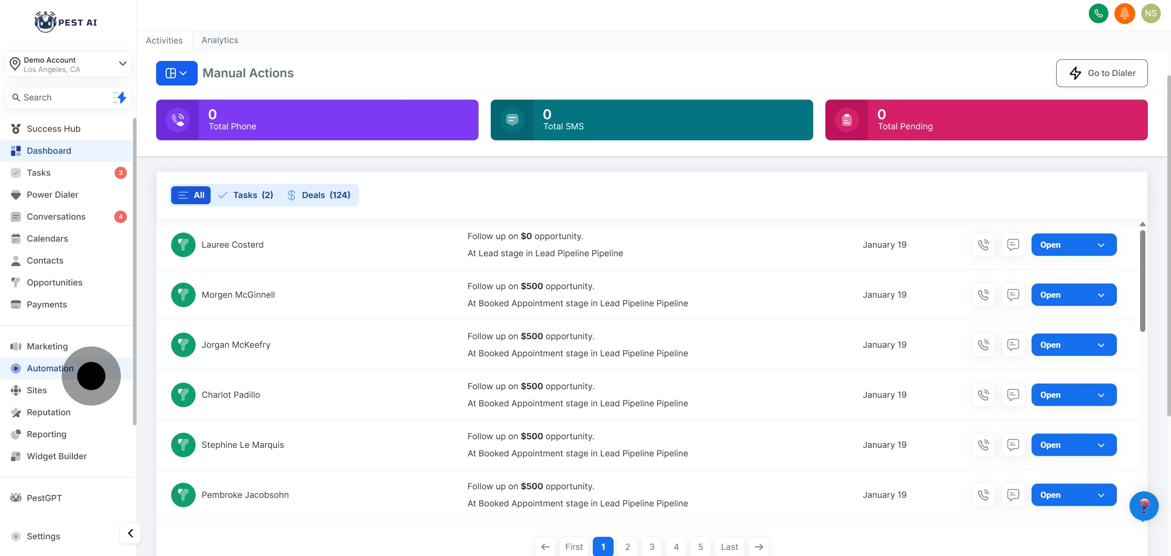The width and height of the screenshot is (1171, 556).
Task: Click the Go to Dialer button
Action: tap(1101, 73)
